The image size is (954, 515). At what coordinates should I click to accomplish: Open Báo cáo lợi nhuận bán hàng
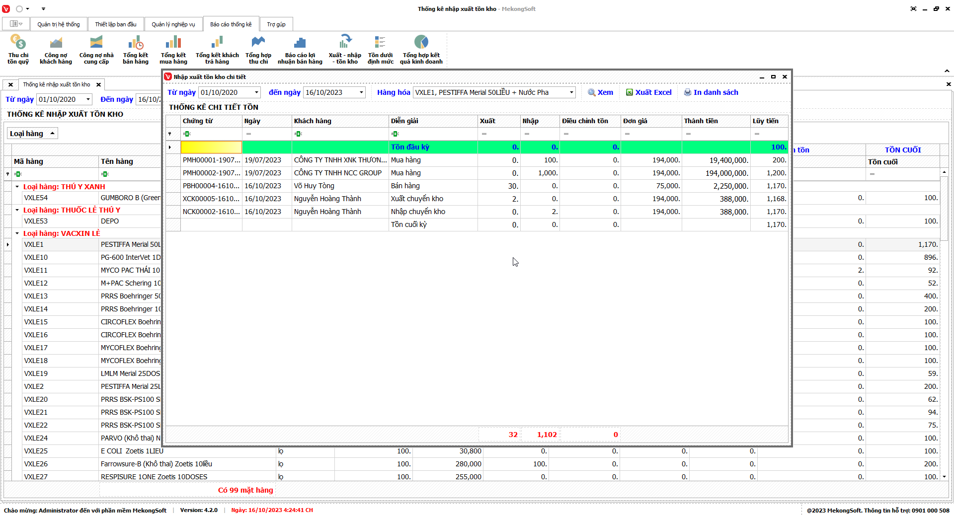(300, 49)
